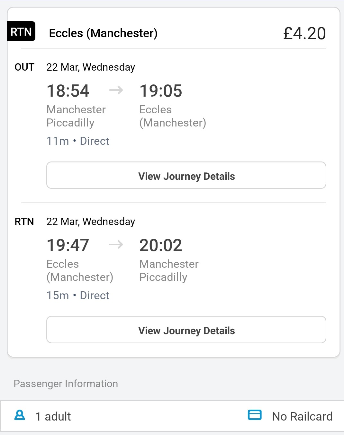Click the Passenger Information heading
Screen dimensions: 344x435
pyautogui.click(x=66, y=384)
